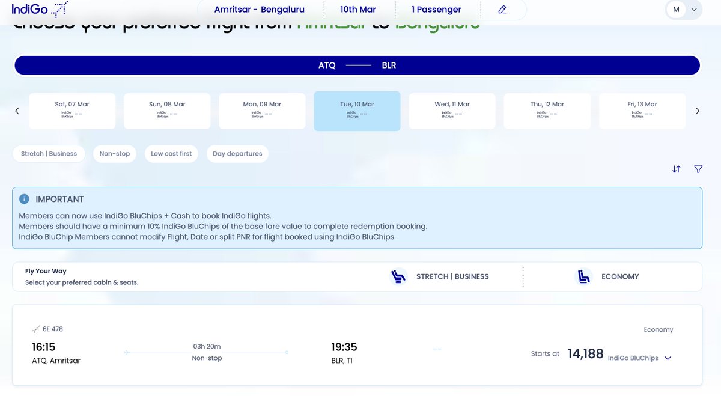721x396 pixels.
Task: Select Mon, 09 Mar date card
Action: click(x=262, y=111)
